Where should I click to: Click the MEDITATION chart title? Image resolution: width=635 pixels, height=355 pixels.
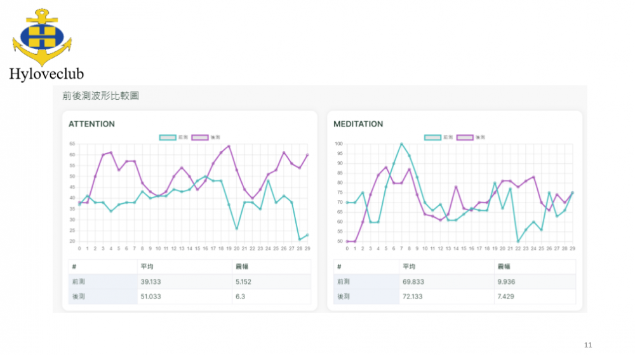358,124
